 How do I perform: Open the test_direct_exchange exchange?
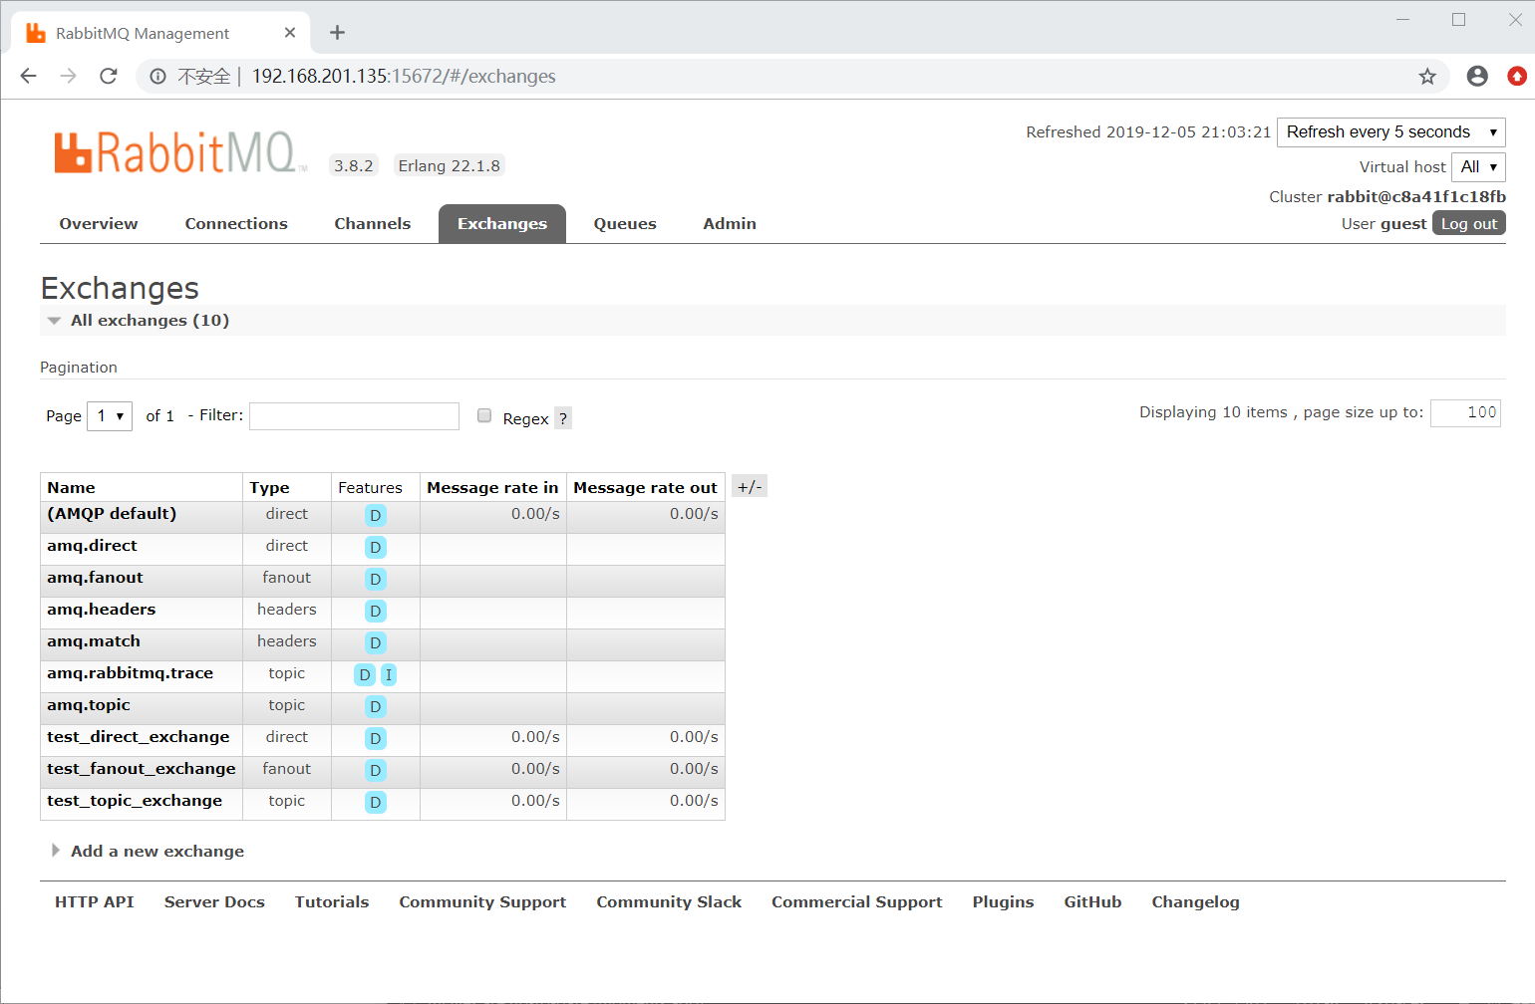coord(138,737)
